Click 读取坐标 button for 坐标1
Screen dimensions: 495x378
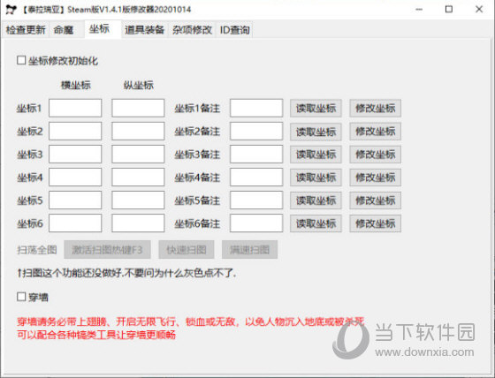(x=316, y=109)
